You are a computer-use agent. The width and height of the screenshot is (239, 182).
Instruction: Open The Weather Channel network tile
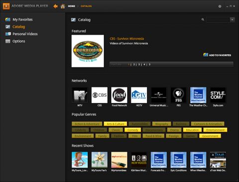pos(198,95)
